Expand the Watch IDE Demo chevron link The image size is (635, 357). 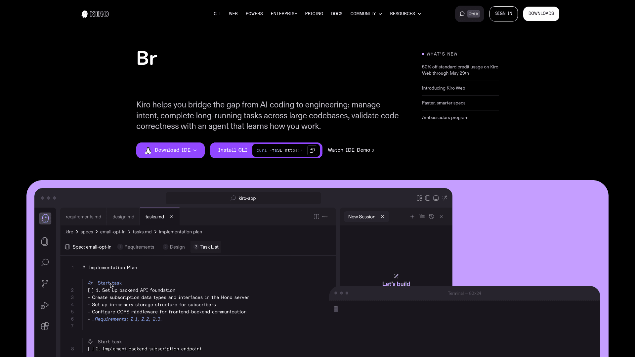tap(351, 150)
